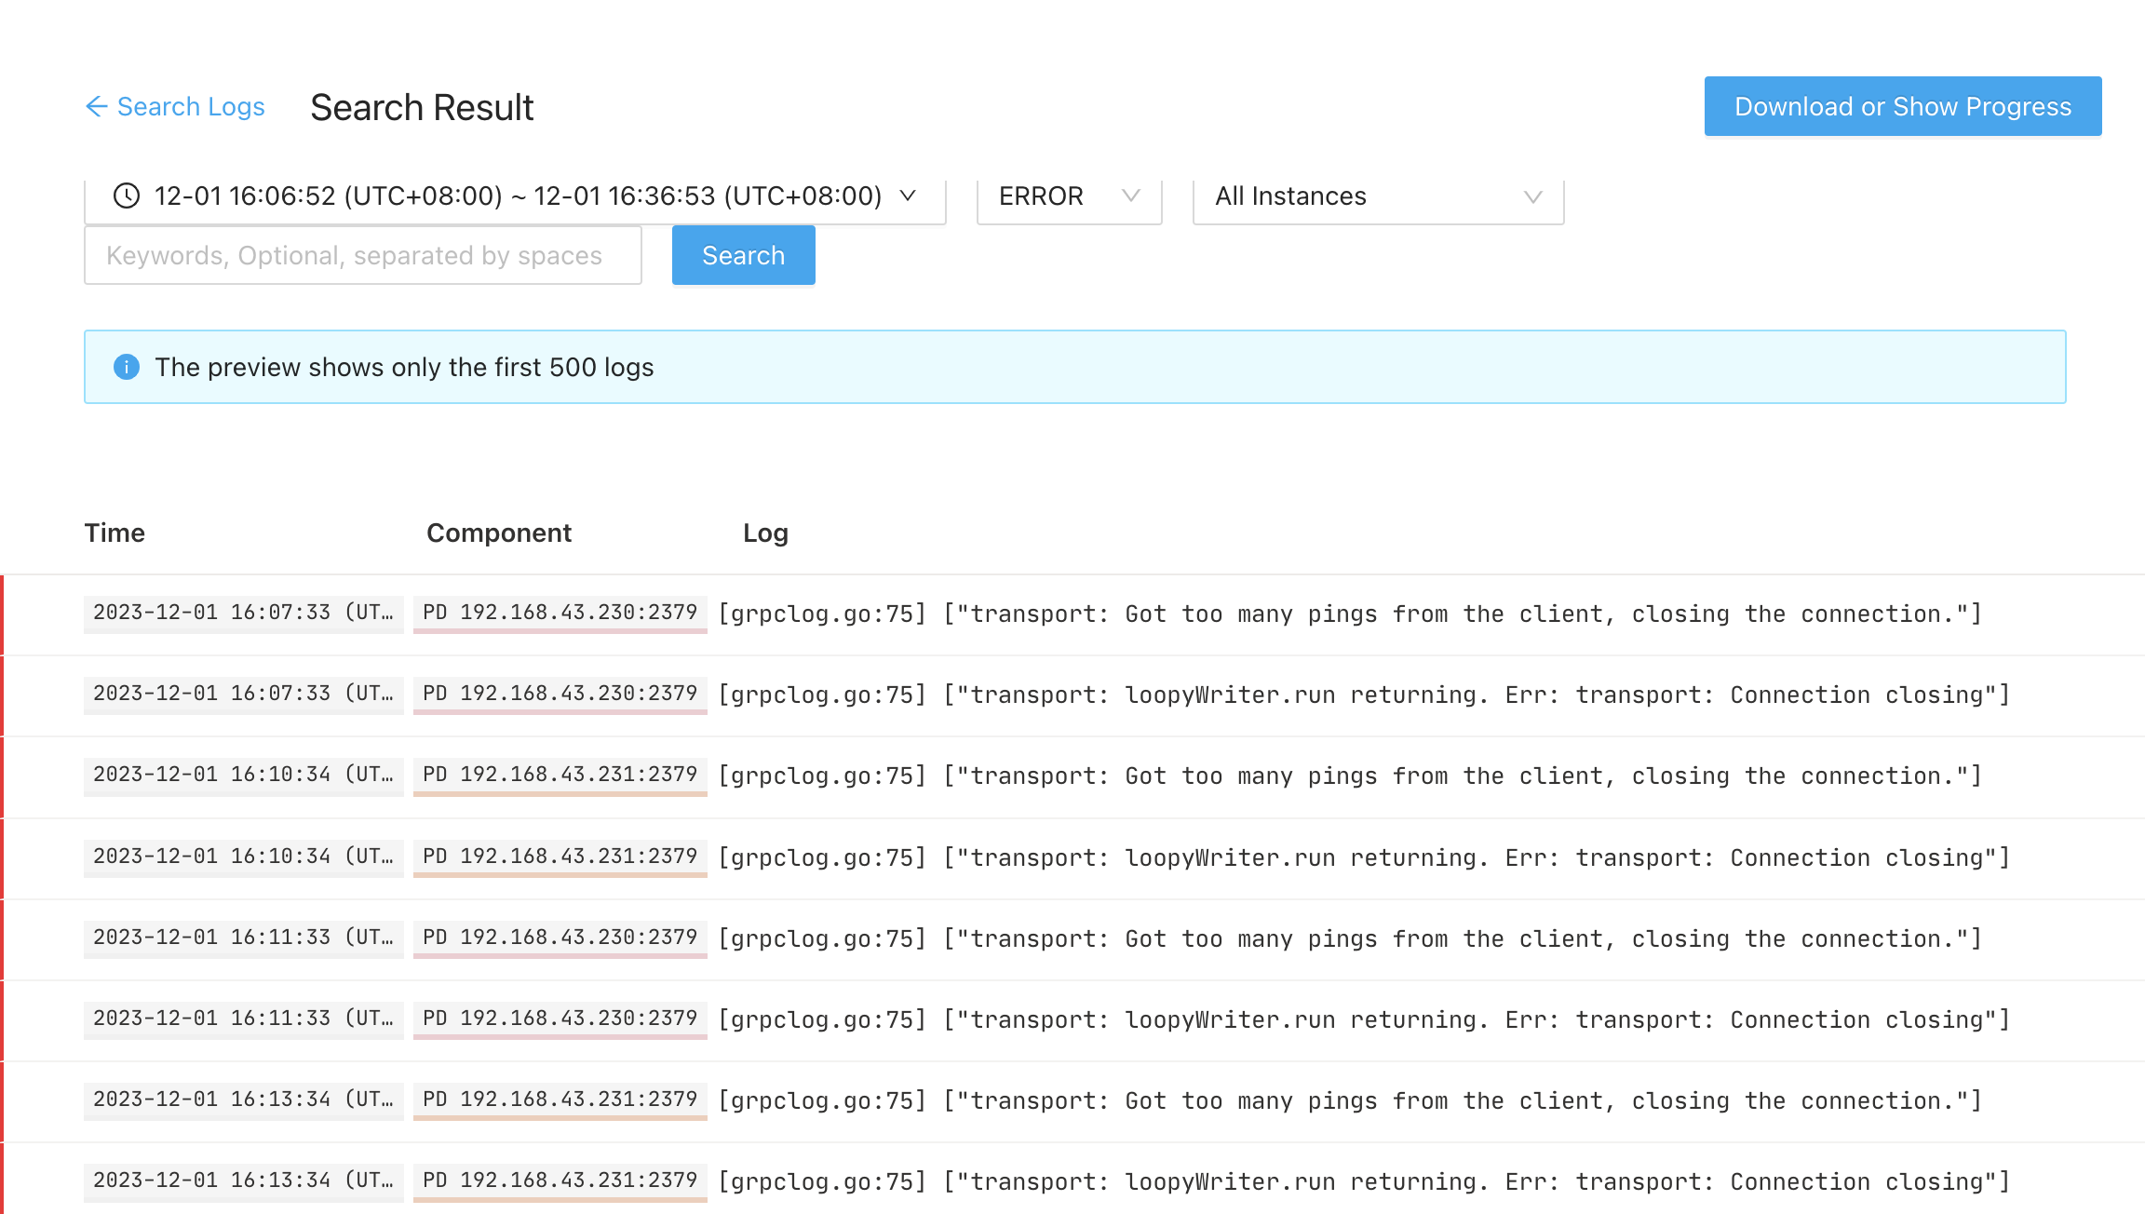Expand the time range dropdown chevron
This screenshot has width=2145, height=1214.
908,196
